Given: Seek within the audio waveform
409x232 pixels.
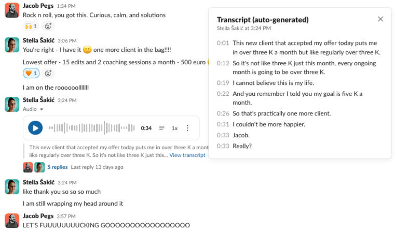Looking at the screenshot, I should [92, 128].
